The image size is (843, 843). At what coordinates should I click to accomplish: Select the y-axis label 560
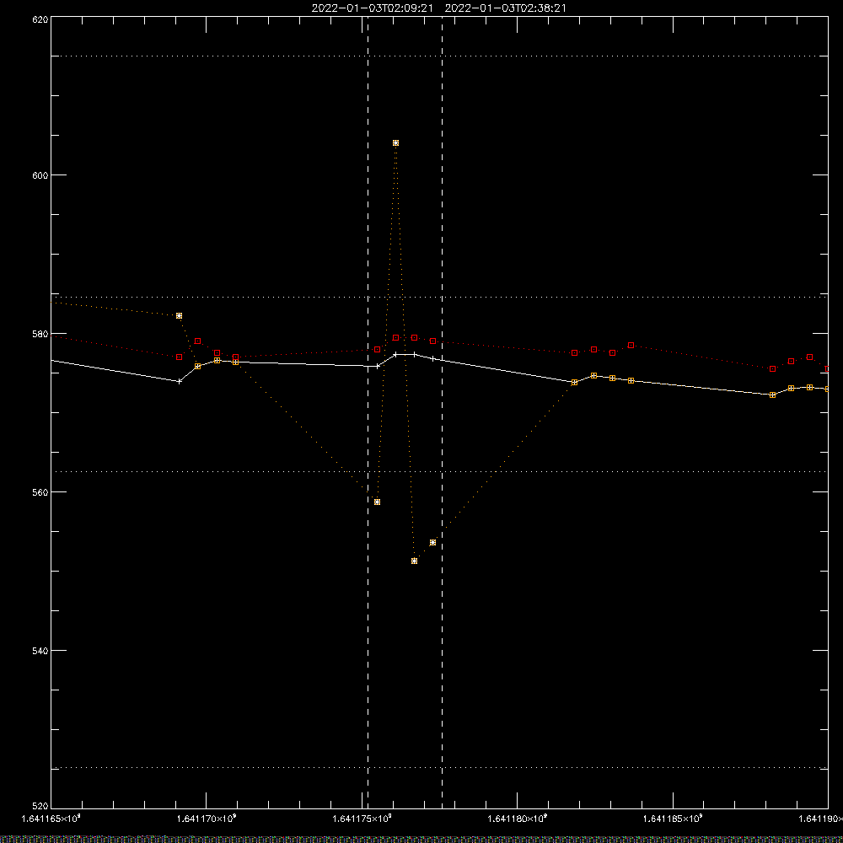40,492
